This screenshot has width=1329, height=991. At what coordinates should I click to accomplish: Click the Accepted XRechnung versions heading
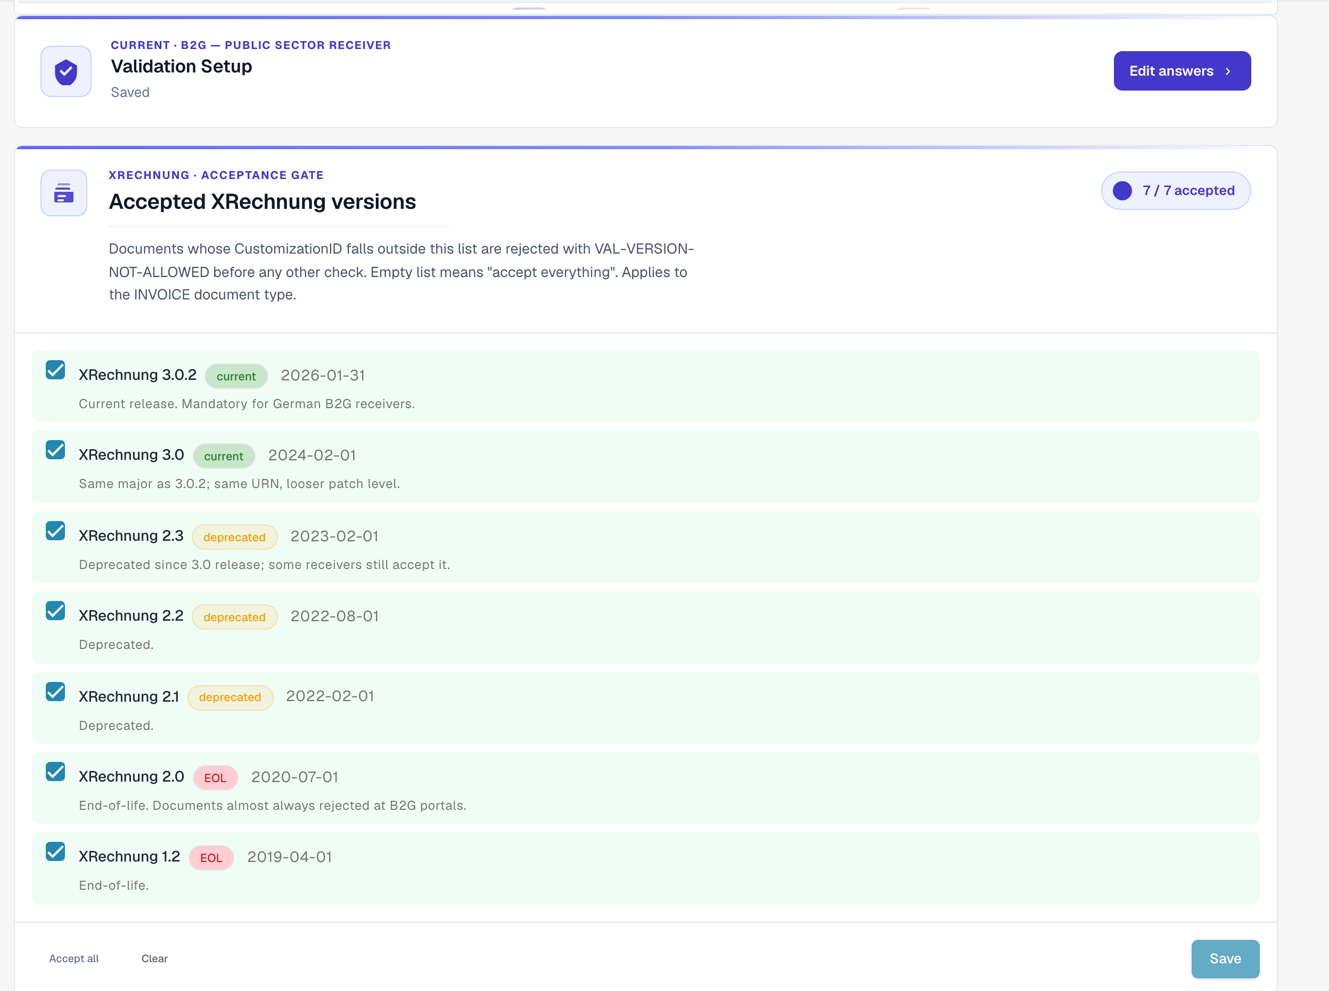click(x=262, y=201)
